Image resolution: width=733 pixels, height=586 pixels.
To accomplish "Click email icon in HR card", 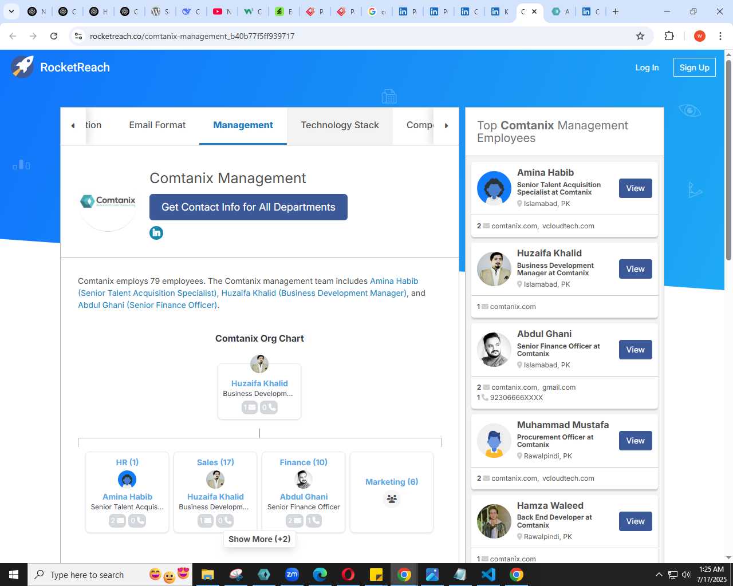I will click(x=117, y=521).
